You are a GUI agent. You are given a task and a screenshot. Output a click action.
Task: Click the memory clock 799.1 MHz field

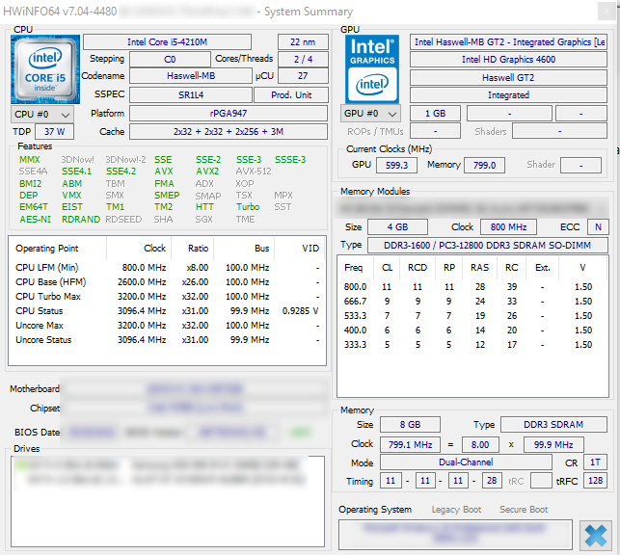click(x=410, y=444)
